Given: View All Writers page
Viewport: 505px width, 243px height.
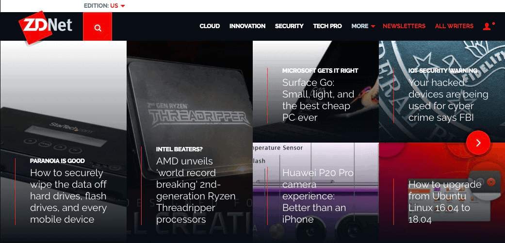Looking at the screenshot, I should (454, 26).
